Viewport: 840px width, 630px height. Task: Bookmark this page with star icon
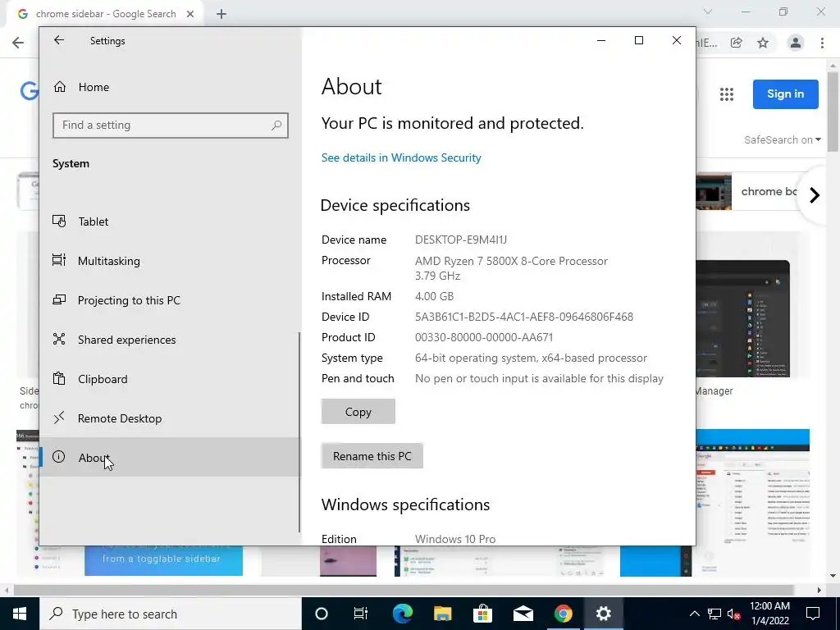pos(763,43)
